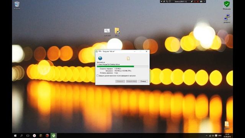Click the recording timer text in recorder toolbar
This screenshot has width=245, height=138.
point(181,2)
